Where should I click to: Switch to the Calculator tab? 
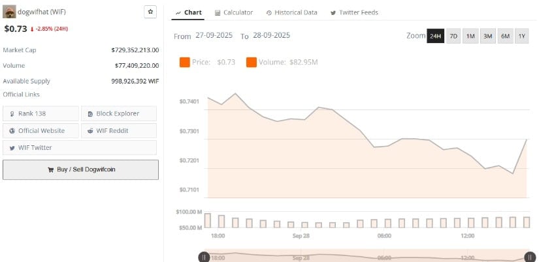point(233,12)
